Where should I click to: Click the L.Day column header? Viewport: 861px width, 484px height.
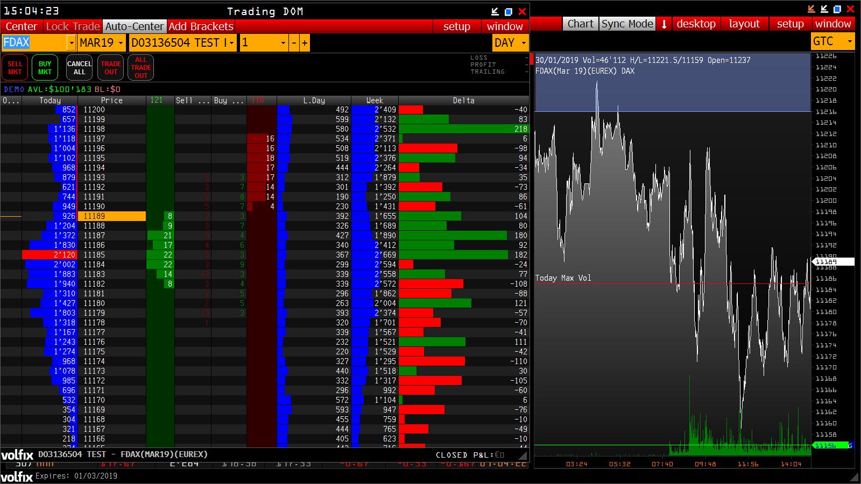click(x=314, y=101)
